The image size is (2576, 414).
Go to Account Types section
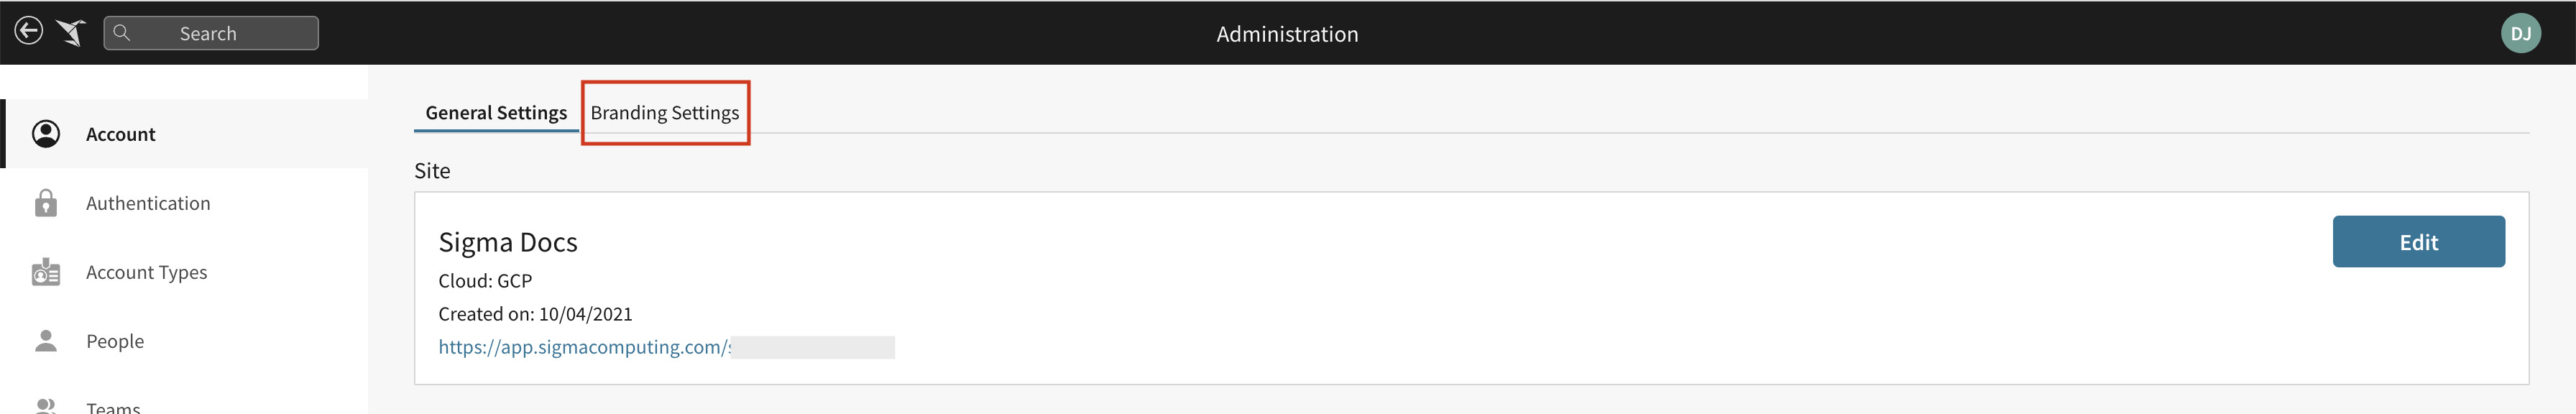[147, 272]
